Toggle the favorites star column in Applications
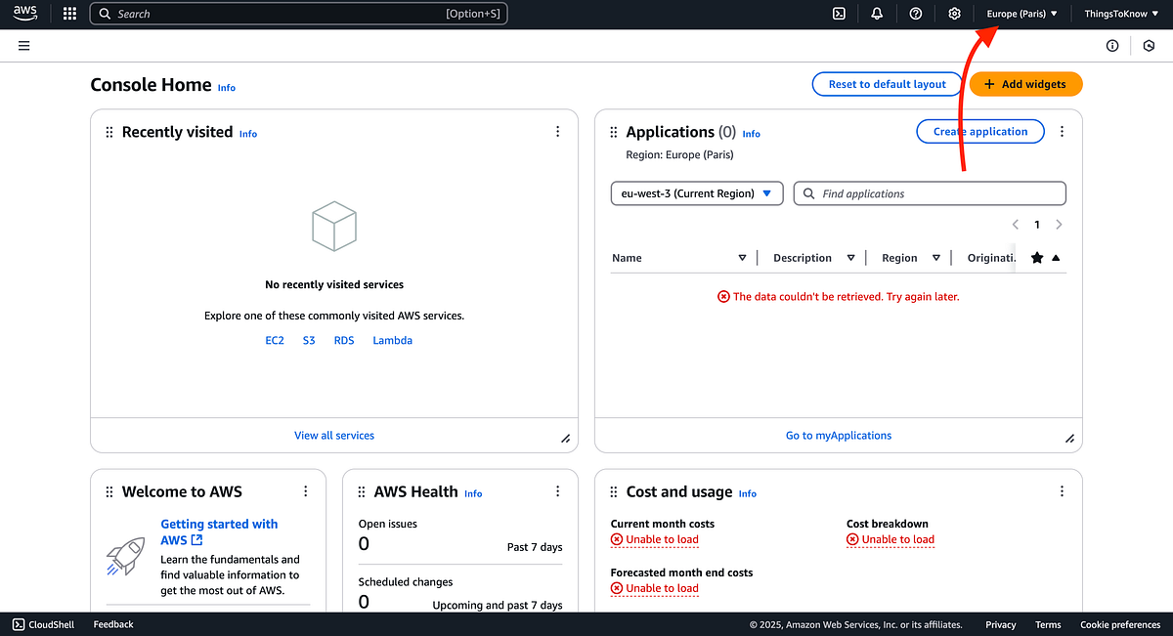Viewport: 1173px width, 636px height. pyautogui.click(x=1036, y=257)
